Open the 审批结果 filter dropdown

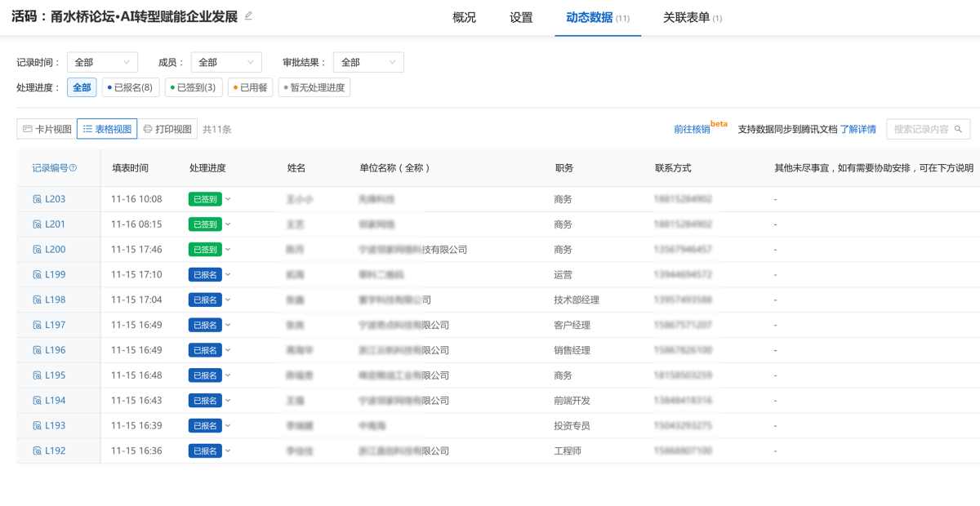[368, 62]
